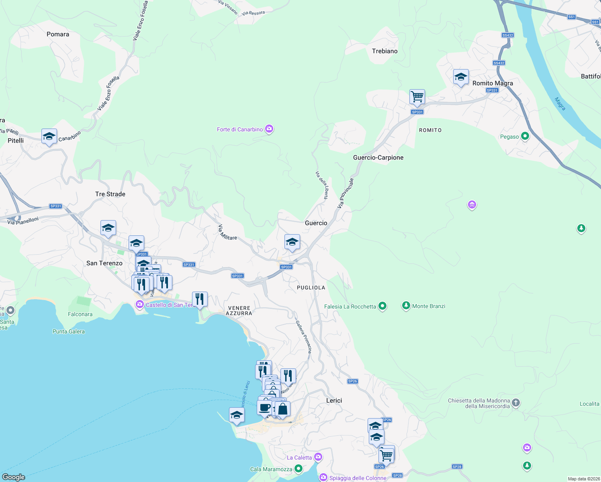Screen dimensions: 601x482
Task: Open the supermarket marker south of Lerici
Action: coord(386,455)
